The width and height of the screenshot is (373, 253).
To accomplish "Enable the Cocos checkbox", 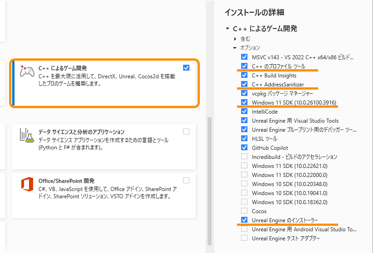I will click(x=244, y=210).
